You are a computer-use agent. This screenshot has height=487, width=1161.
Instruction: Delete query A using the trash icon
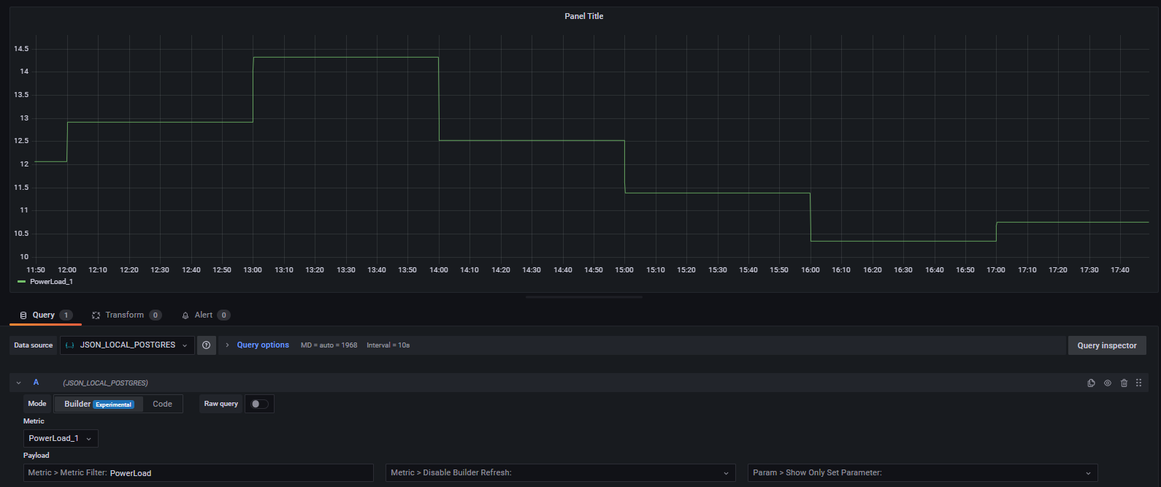click(1124, 383)
